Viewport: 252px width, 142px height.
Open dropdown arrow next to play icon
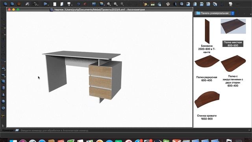point(48,5)
